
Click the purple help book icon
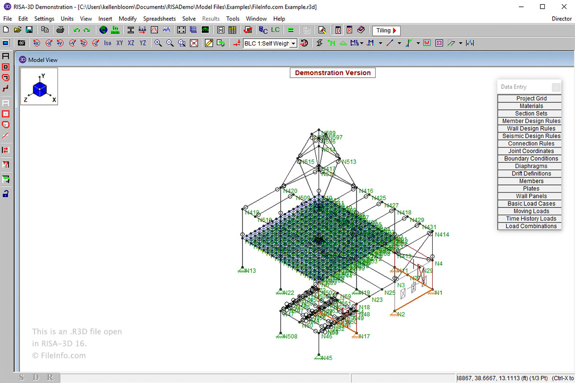tap(361, 30)
